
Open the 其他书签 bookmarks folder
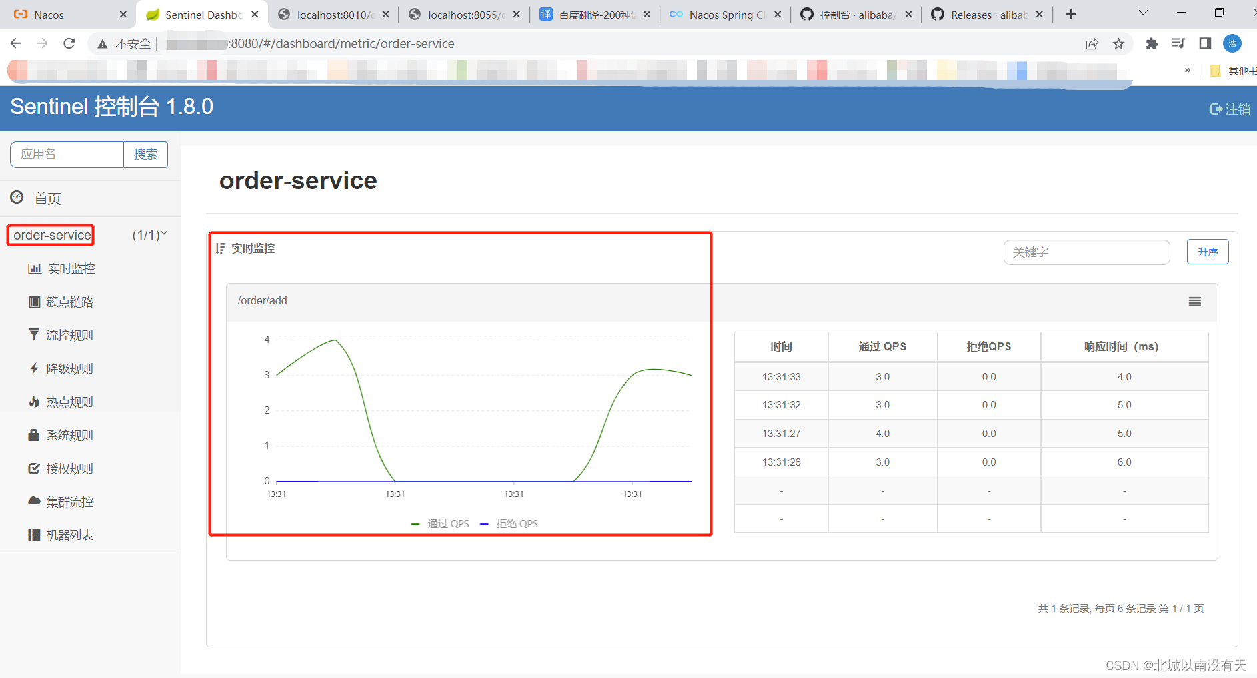(1233, 71)
